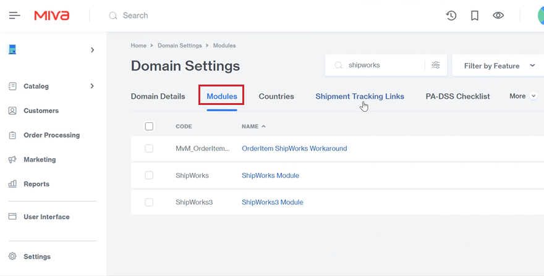Click the global Search input field

(x=135, y=15)
